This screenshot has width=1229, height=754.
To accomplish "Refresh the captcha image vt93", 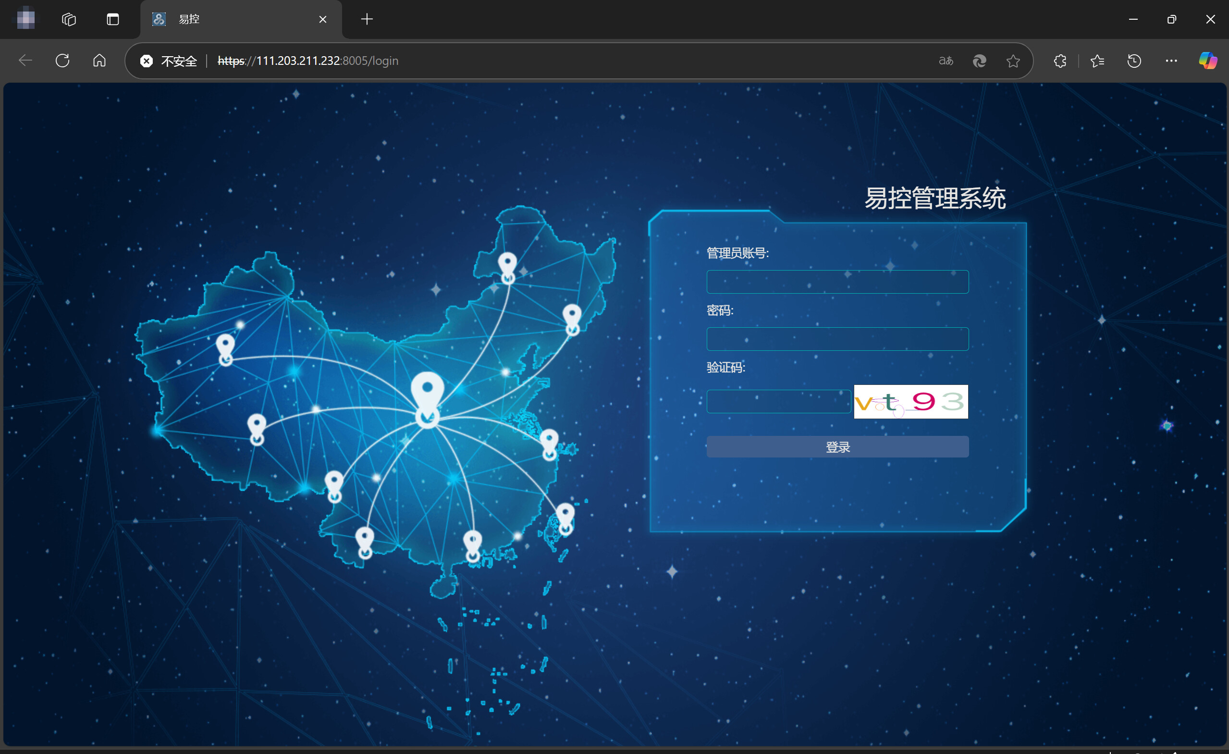I will [910, 402].
